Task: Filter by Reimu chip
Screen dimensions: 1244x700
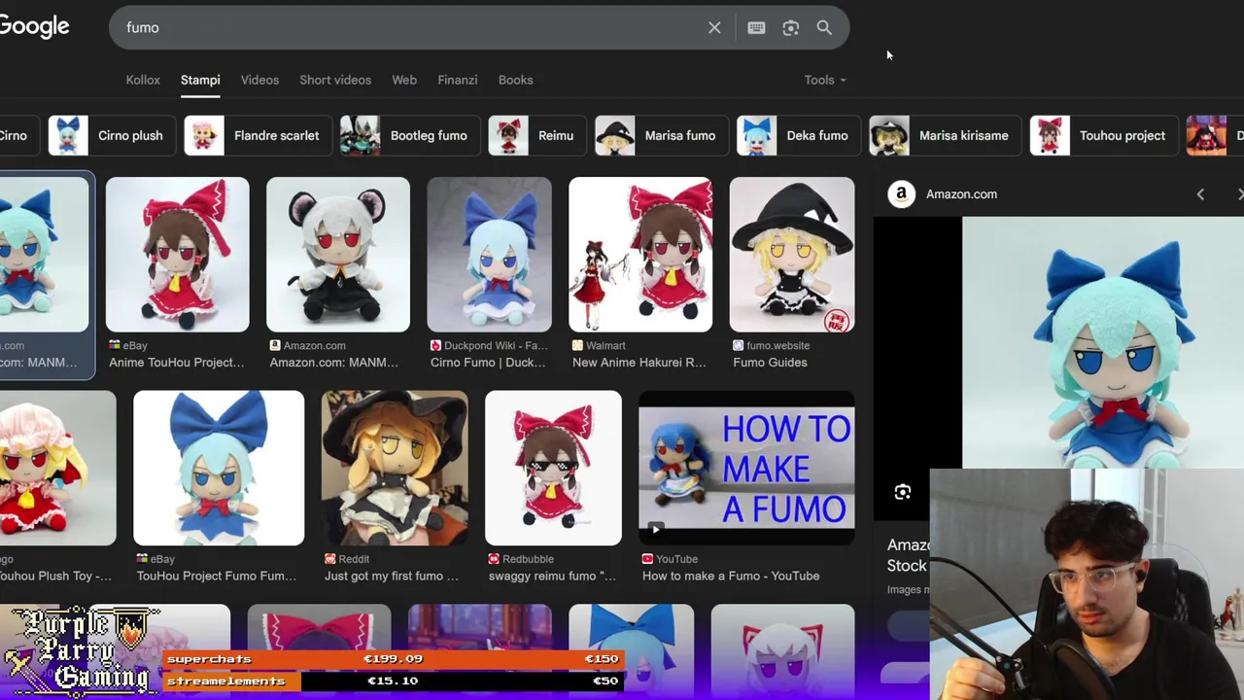Action: point(536,135)
